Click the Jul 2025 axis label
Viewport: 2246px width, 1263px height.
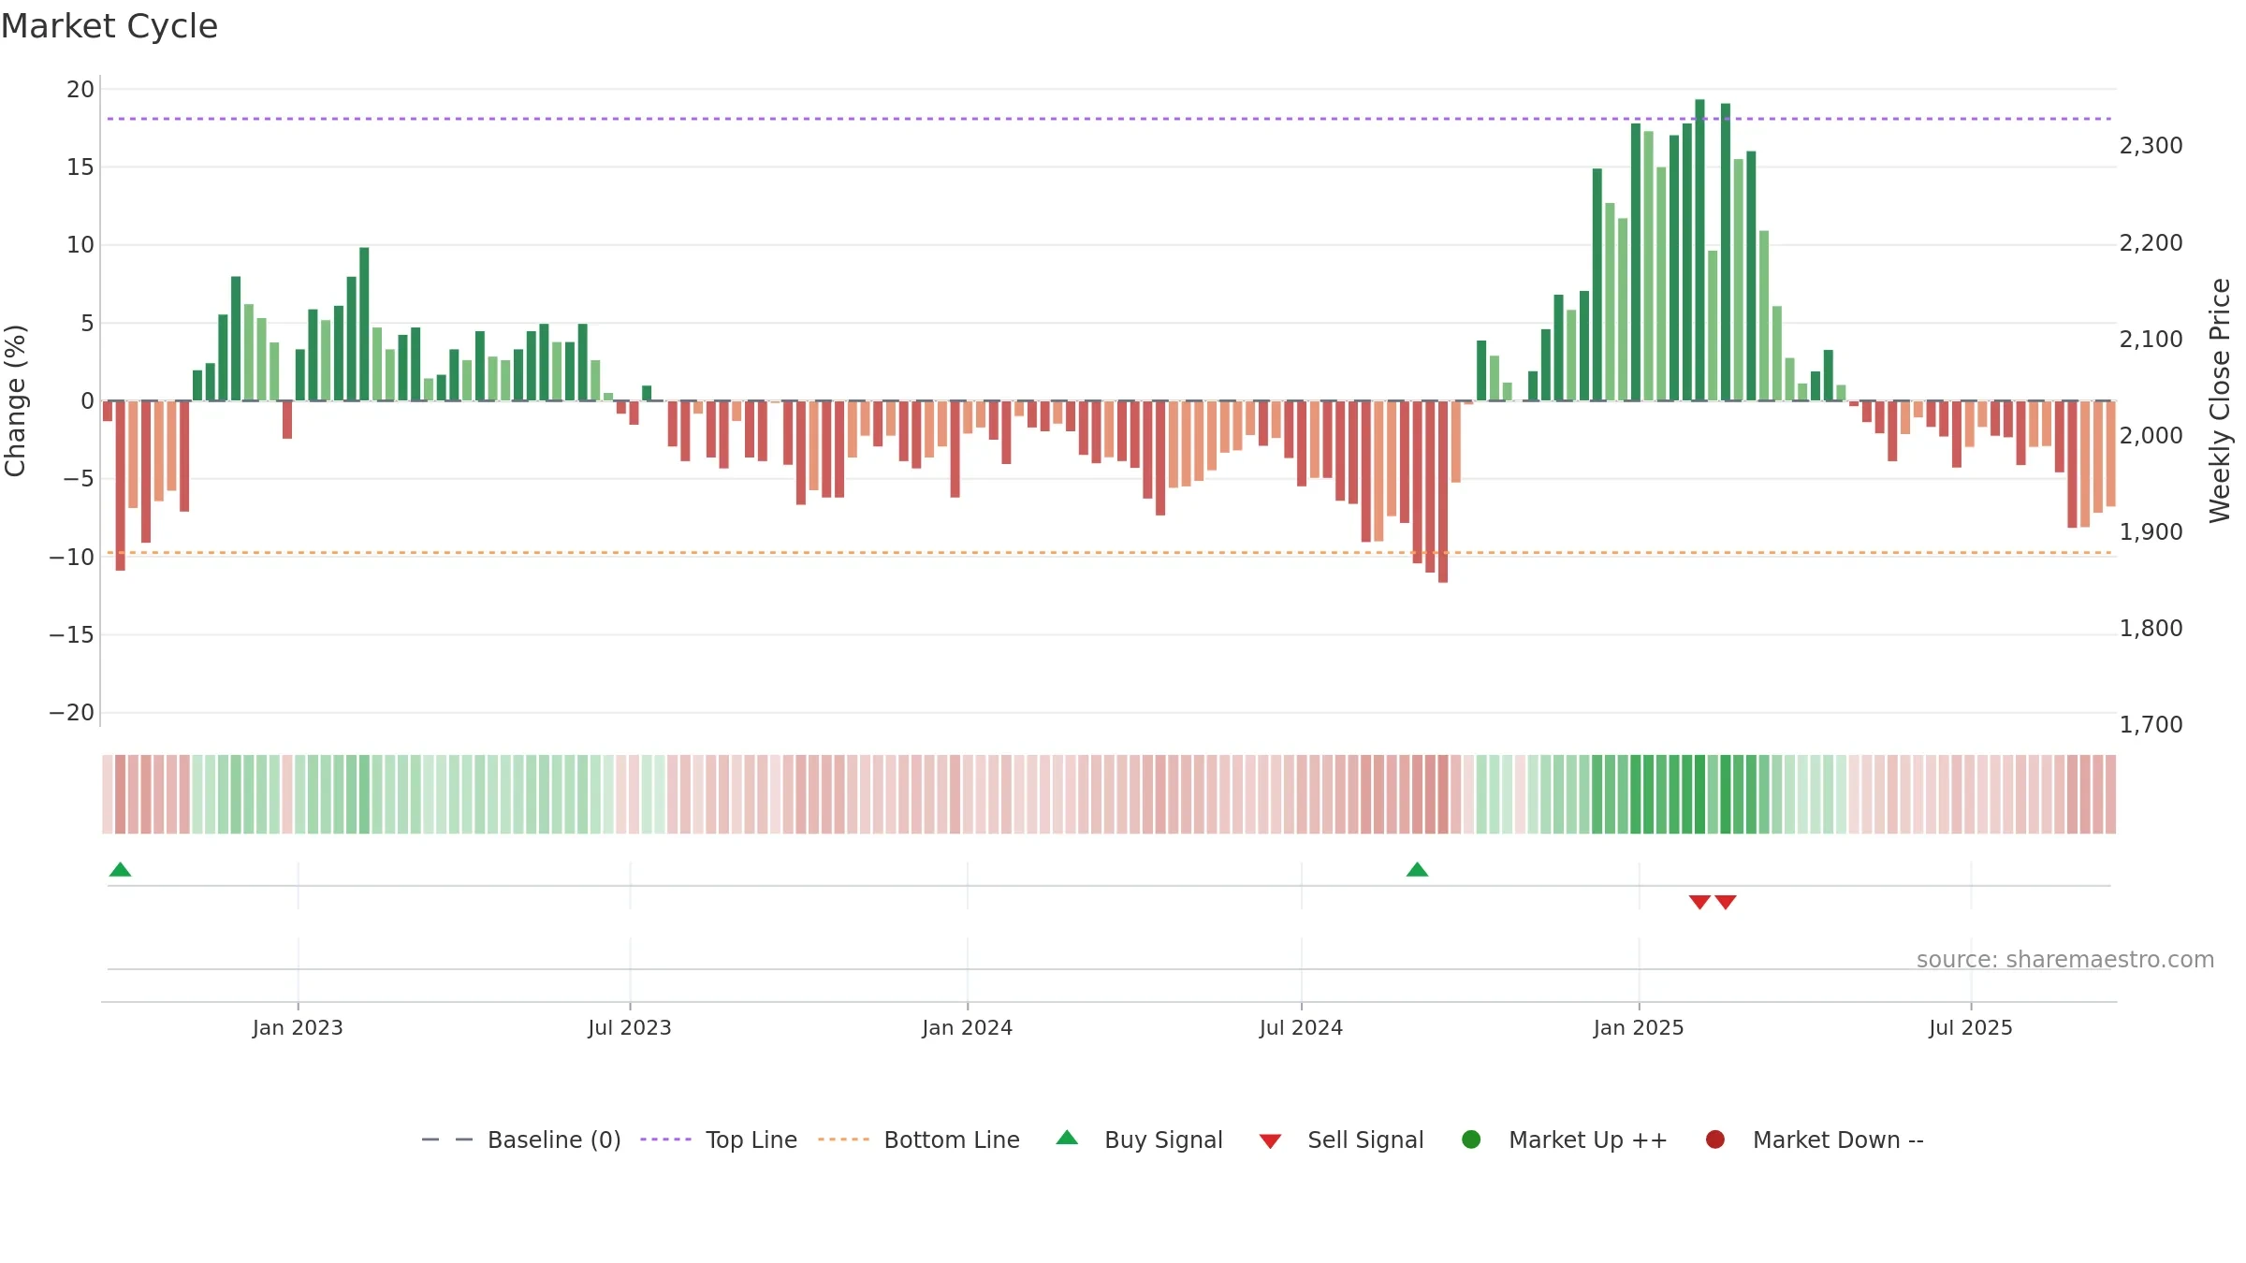point(1971,1028)
